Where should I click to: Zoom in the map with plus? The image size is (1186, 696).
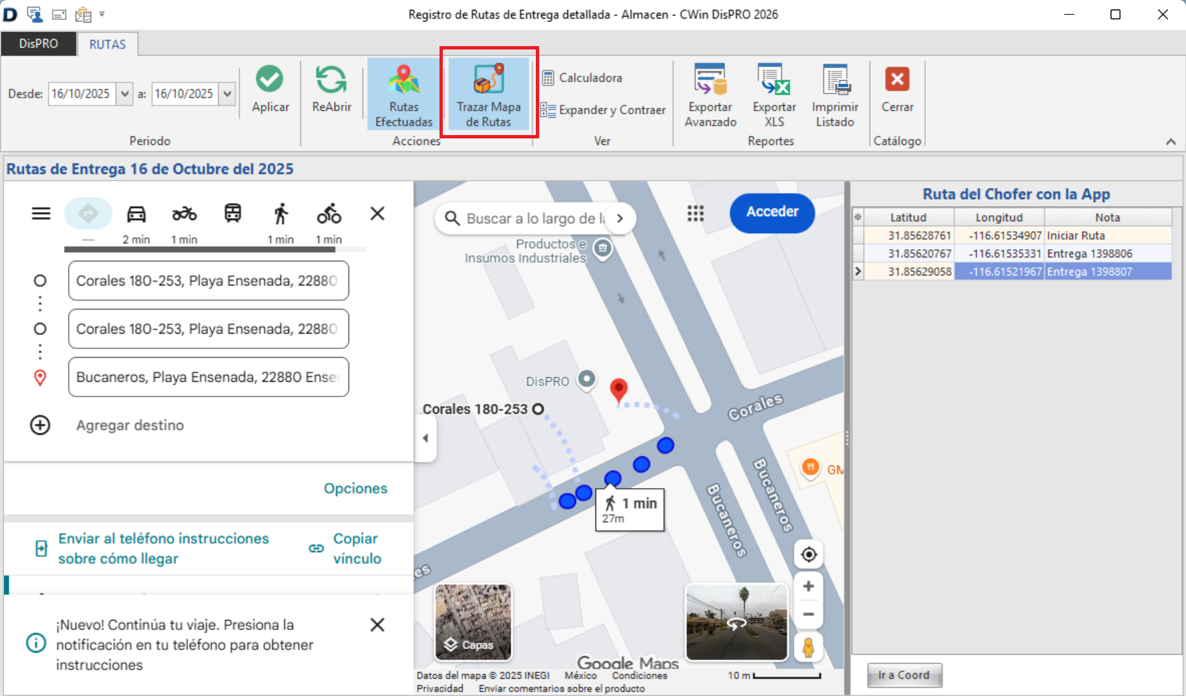(808, 586)
